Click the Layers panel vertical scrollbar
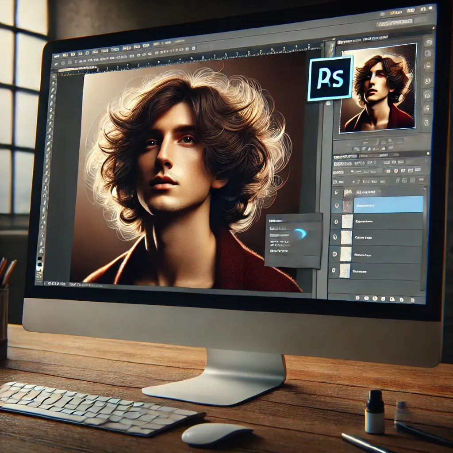Viewport: 453px width, 453px height. 424,238
